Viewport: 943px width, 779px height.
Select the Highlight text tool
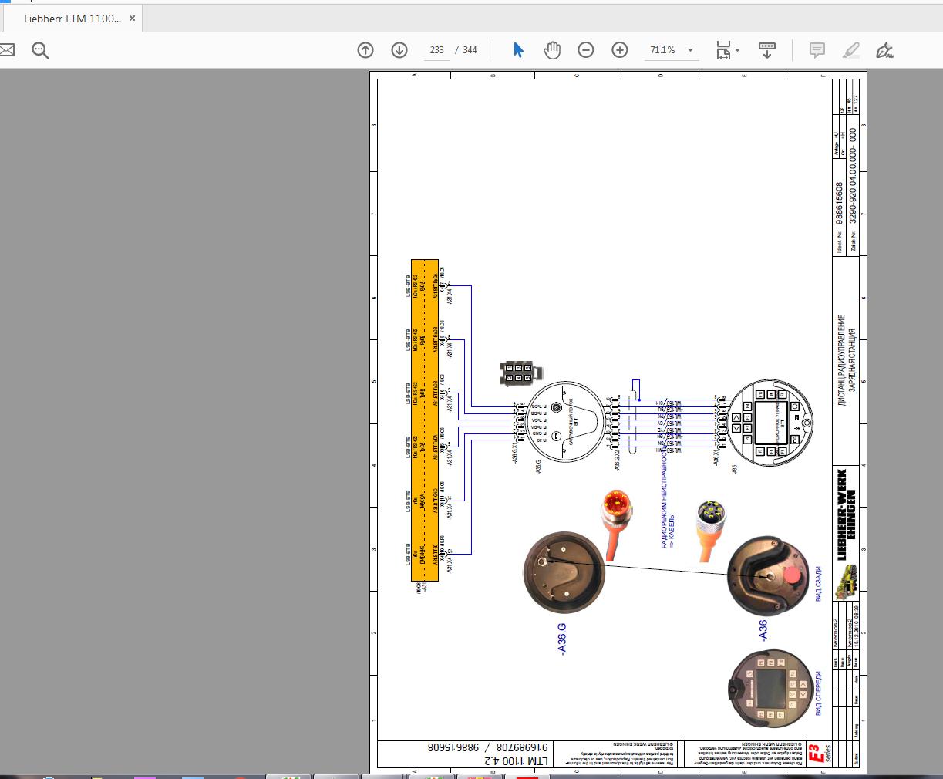850,49
